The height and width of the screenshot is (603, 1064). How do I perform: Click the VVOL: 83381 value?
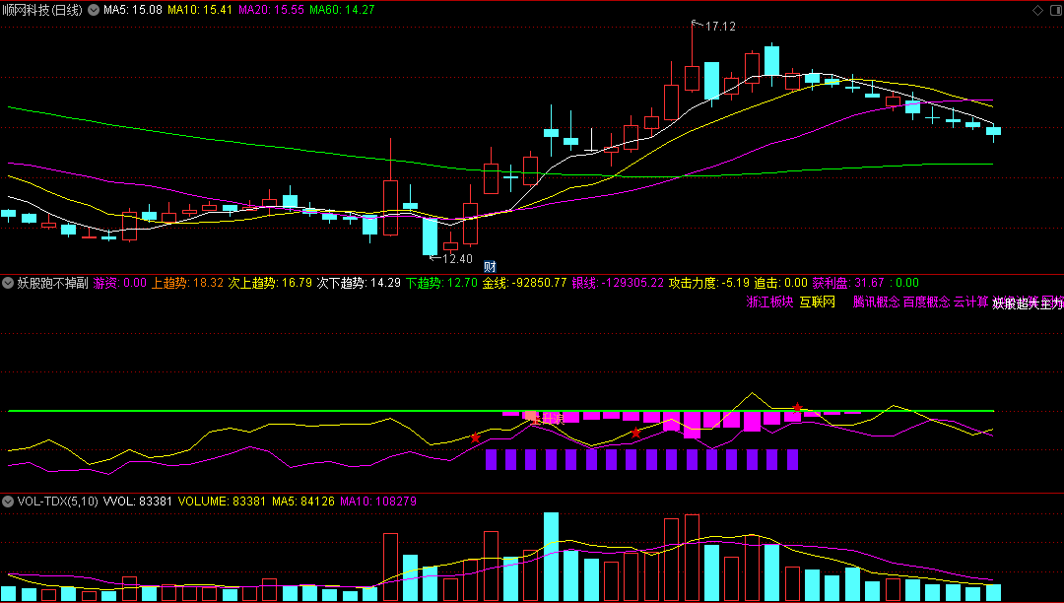138,502
